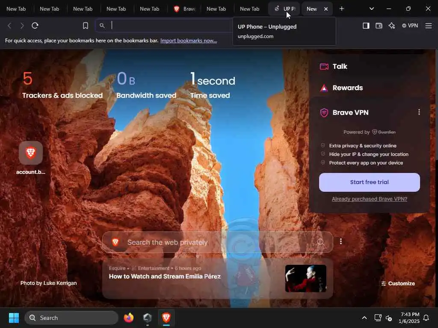Click Powered by Guardian label

[x=369, y=132]
